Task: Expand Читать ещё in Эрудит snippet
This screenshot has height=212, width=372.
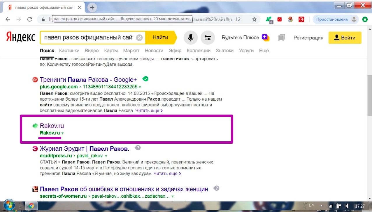Action: 167,174
